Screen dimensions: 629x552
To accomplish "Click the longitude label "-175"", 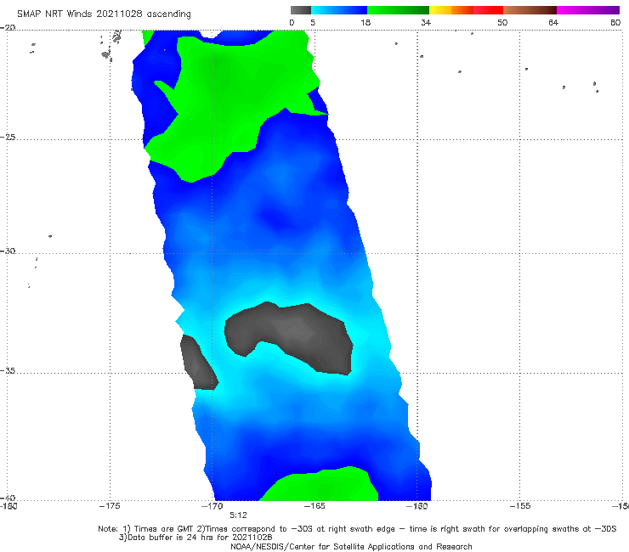I will point(110,506).
